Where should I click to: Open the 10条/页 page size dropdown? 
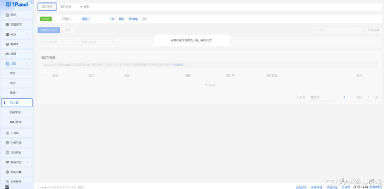coord(320,97)
